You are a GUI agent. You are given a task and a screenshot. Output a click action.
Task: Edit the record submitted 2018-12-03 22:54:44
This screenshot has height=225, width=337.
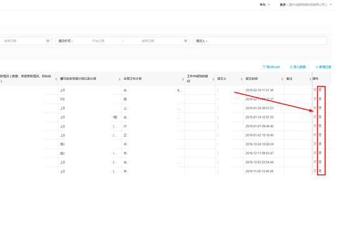(315, 162)
